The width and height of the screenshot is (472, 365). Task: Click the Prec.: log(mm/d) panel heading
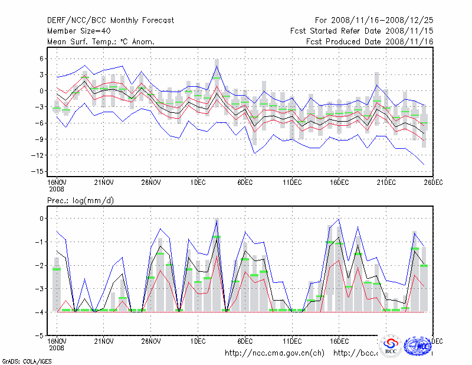pos(80,201)
